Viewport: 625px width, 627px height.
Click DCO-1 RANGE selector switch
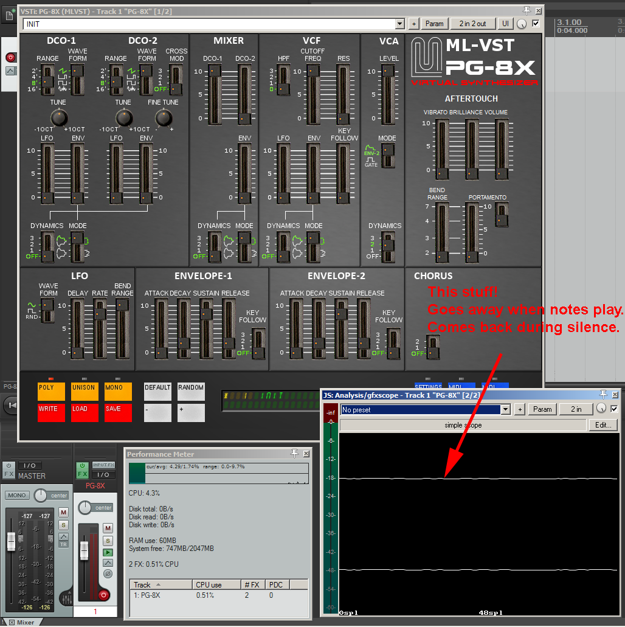(48, 80)
